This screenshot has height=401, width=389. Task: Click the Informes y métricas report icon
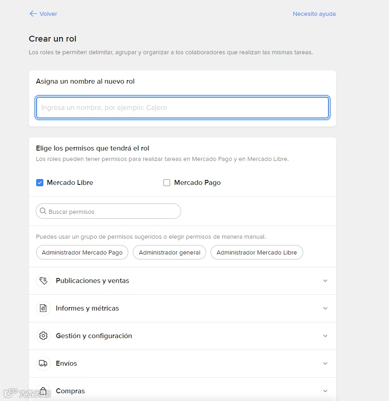pos(43,308)
